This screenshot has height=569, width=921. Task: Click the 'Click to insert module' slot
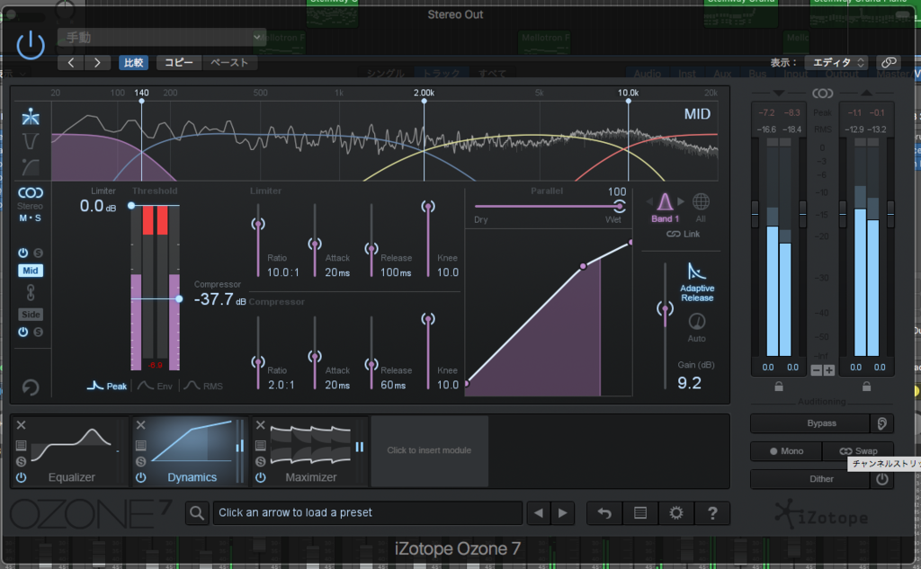point(429,450)
